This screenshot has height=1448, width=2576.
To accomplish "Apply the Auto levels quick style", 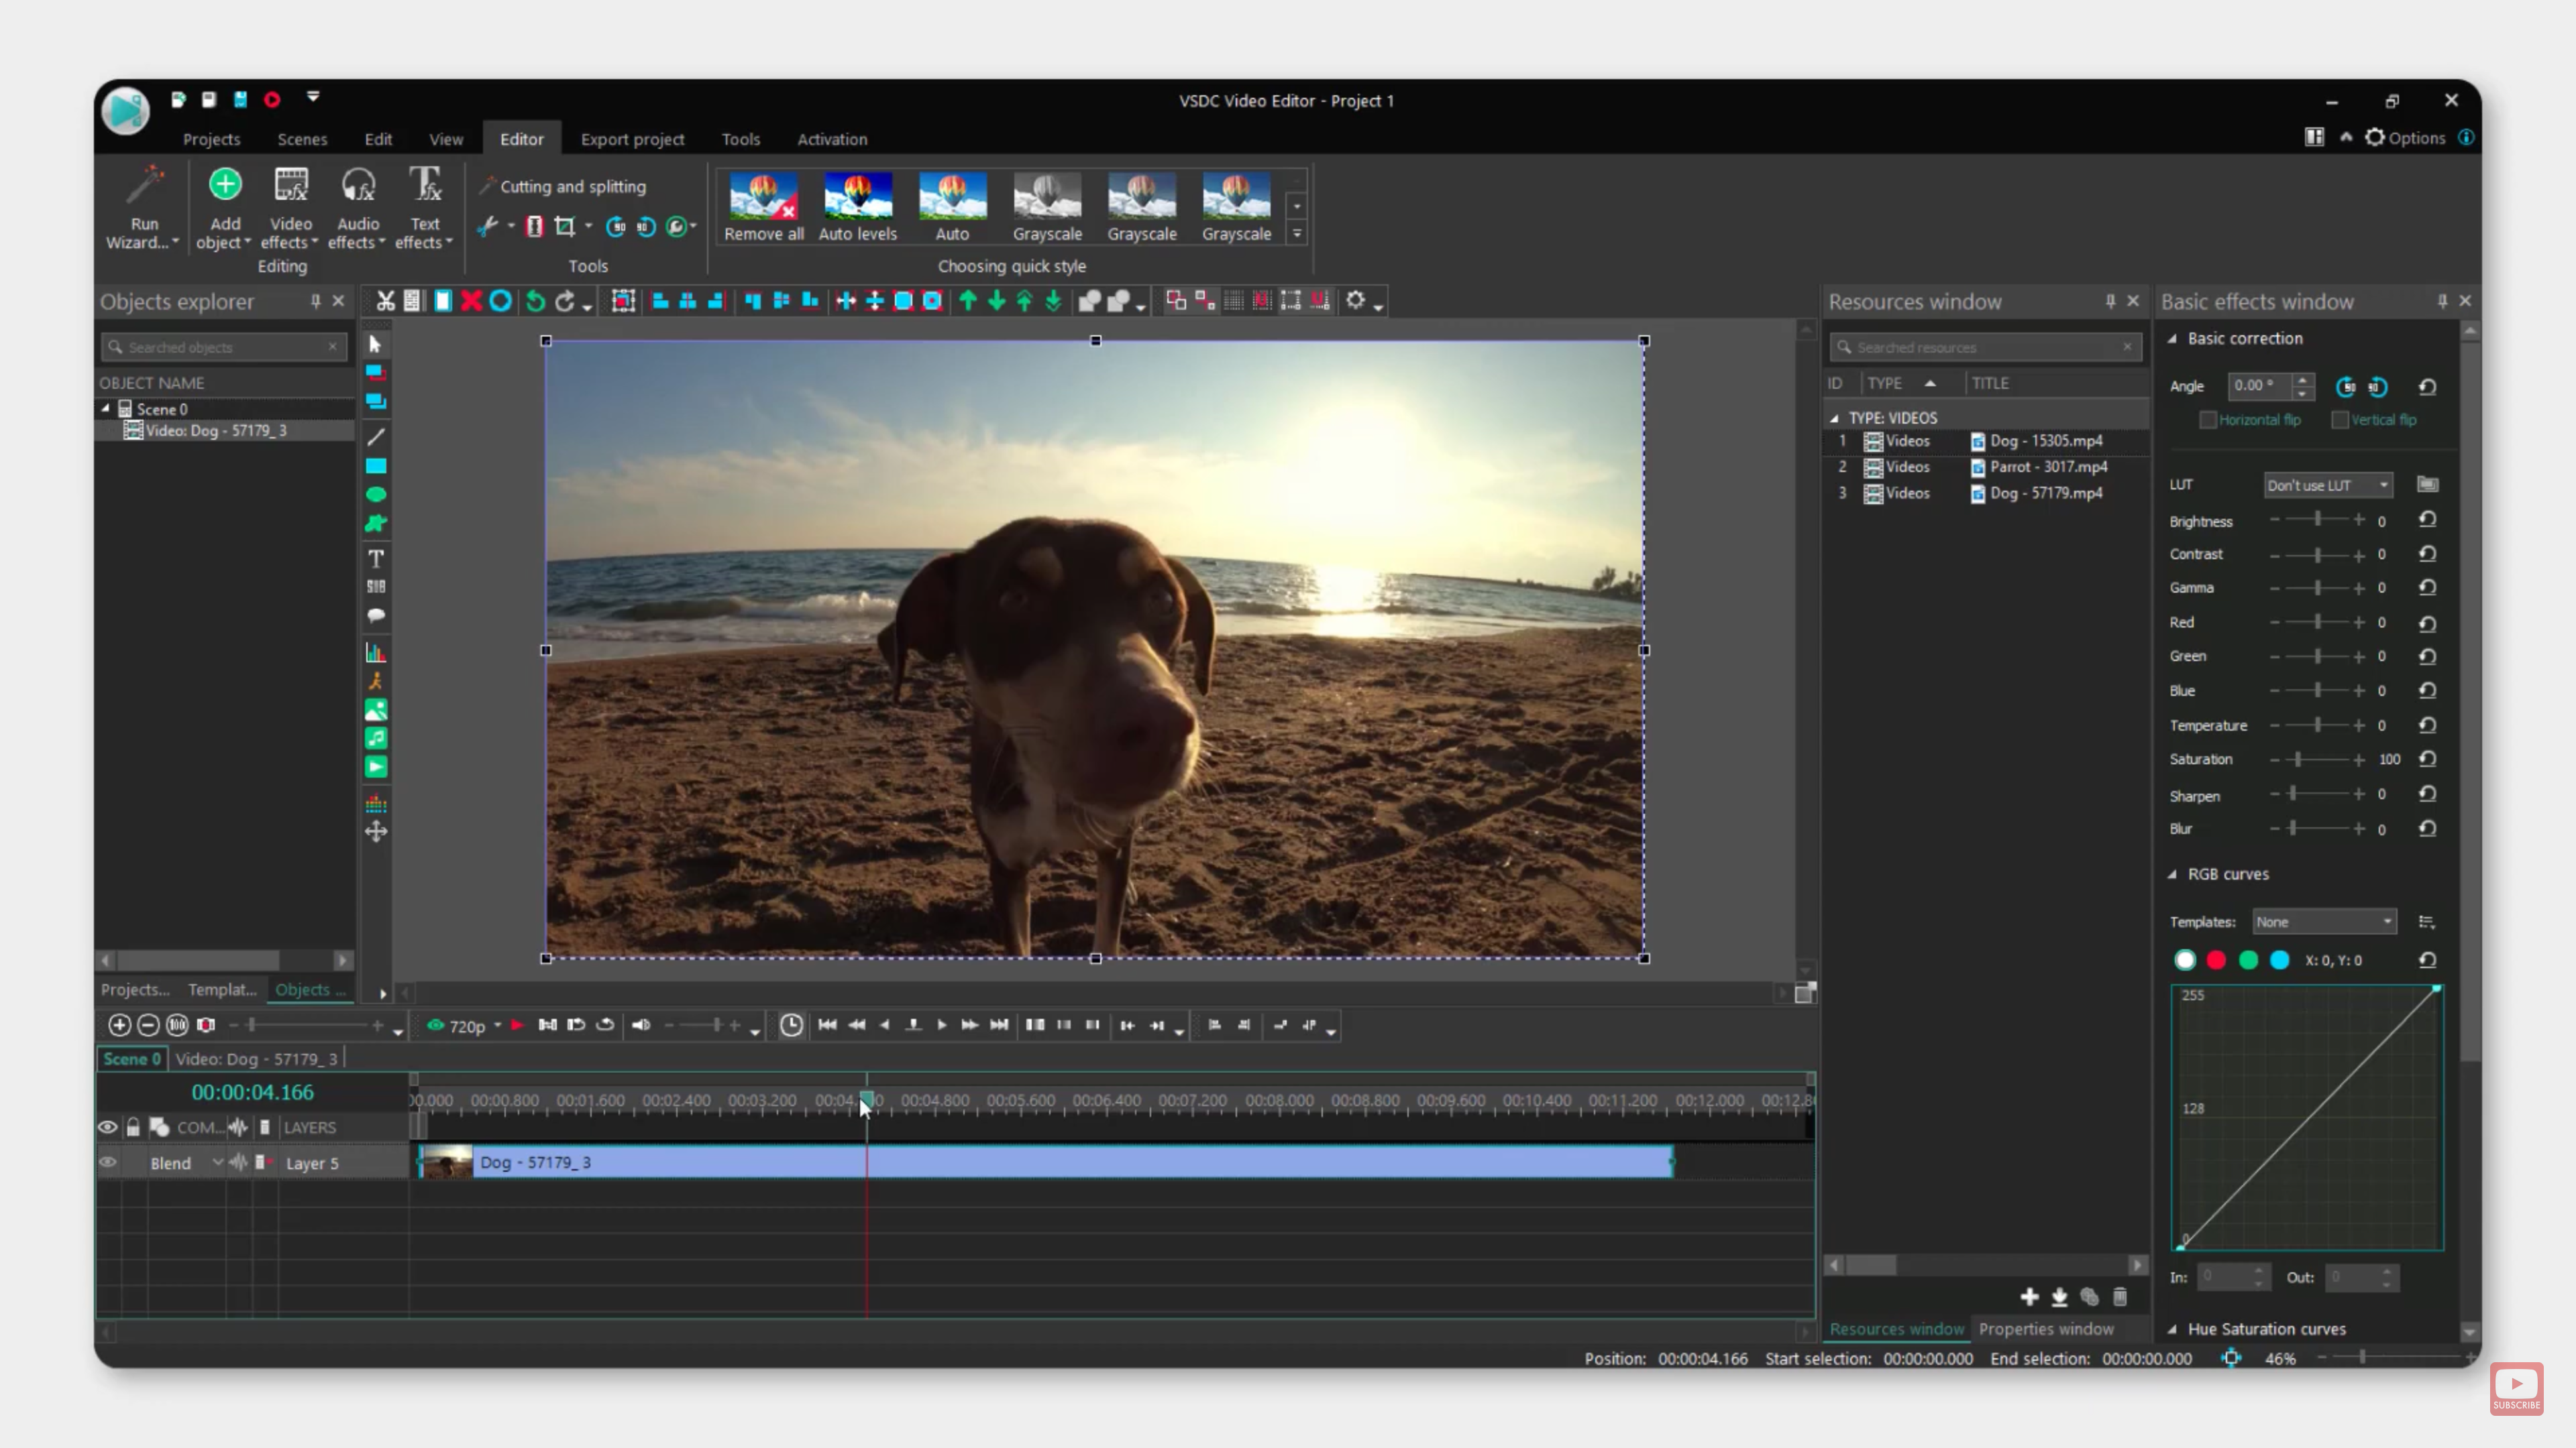I will coord(857,206).
